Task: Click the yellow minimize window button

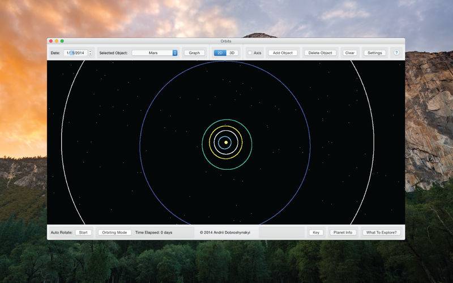Action: (57, 41)
